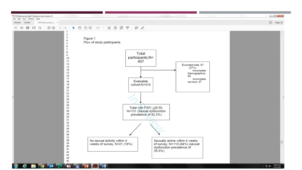Open Adobe Acrobat from the taskbar
302x170 pixels.
95,166
